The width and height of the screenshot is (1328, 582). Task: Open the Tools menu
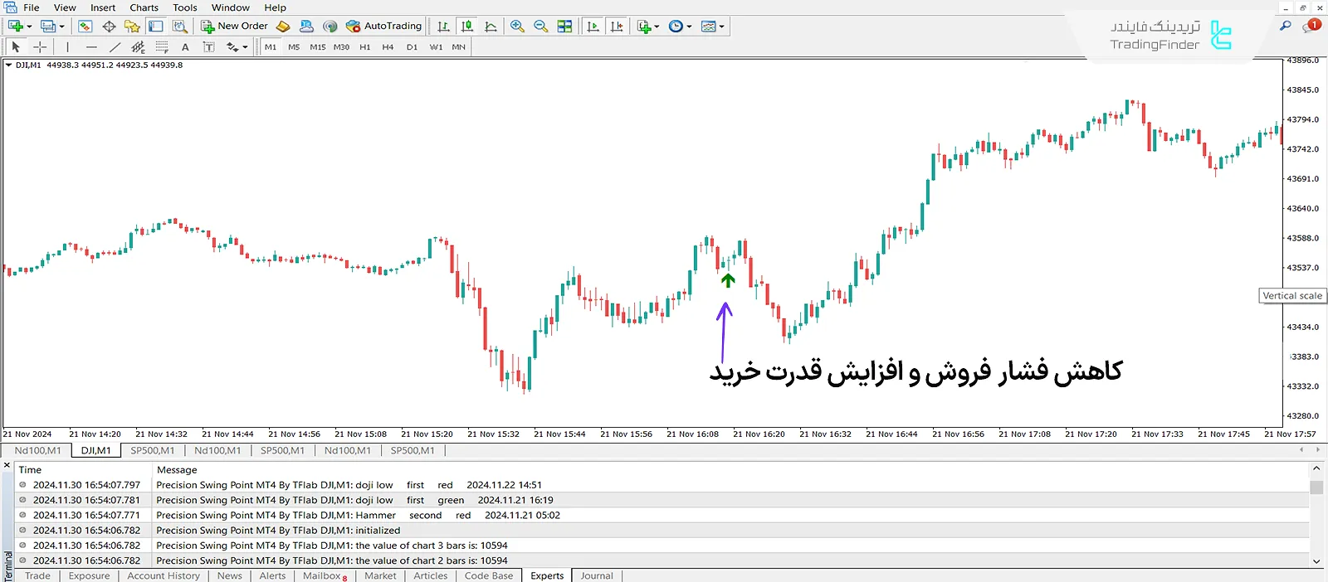(x=185, y=7)
